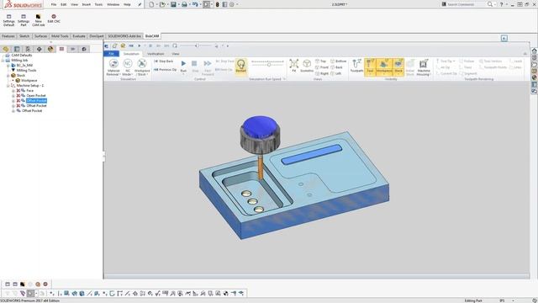The image size is (538, 303).
Task: Select Milling Tools in the tree
Action: [x=26, y=70]
